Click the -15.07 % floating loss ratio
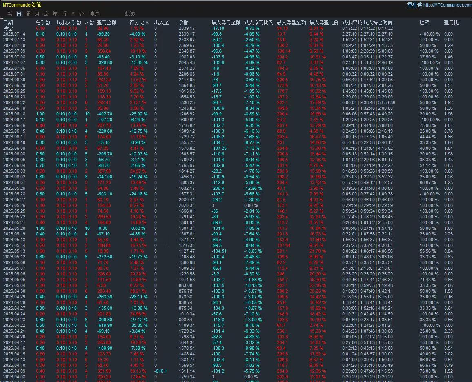The width and height of the screenshot is (472, 382). [253, 291]
